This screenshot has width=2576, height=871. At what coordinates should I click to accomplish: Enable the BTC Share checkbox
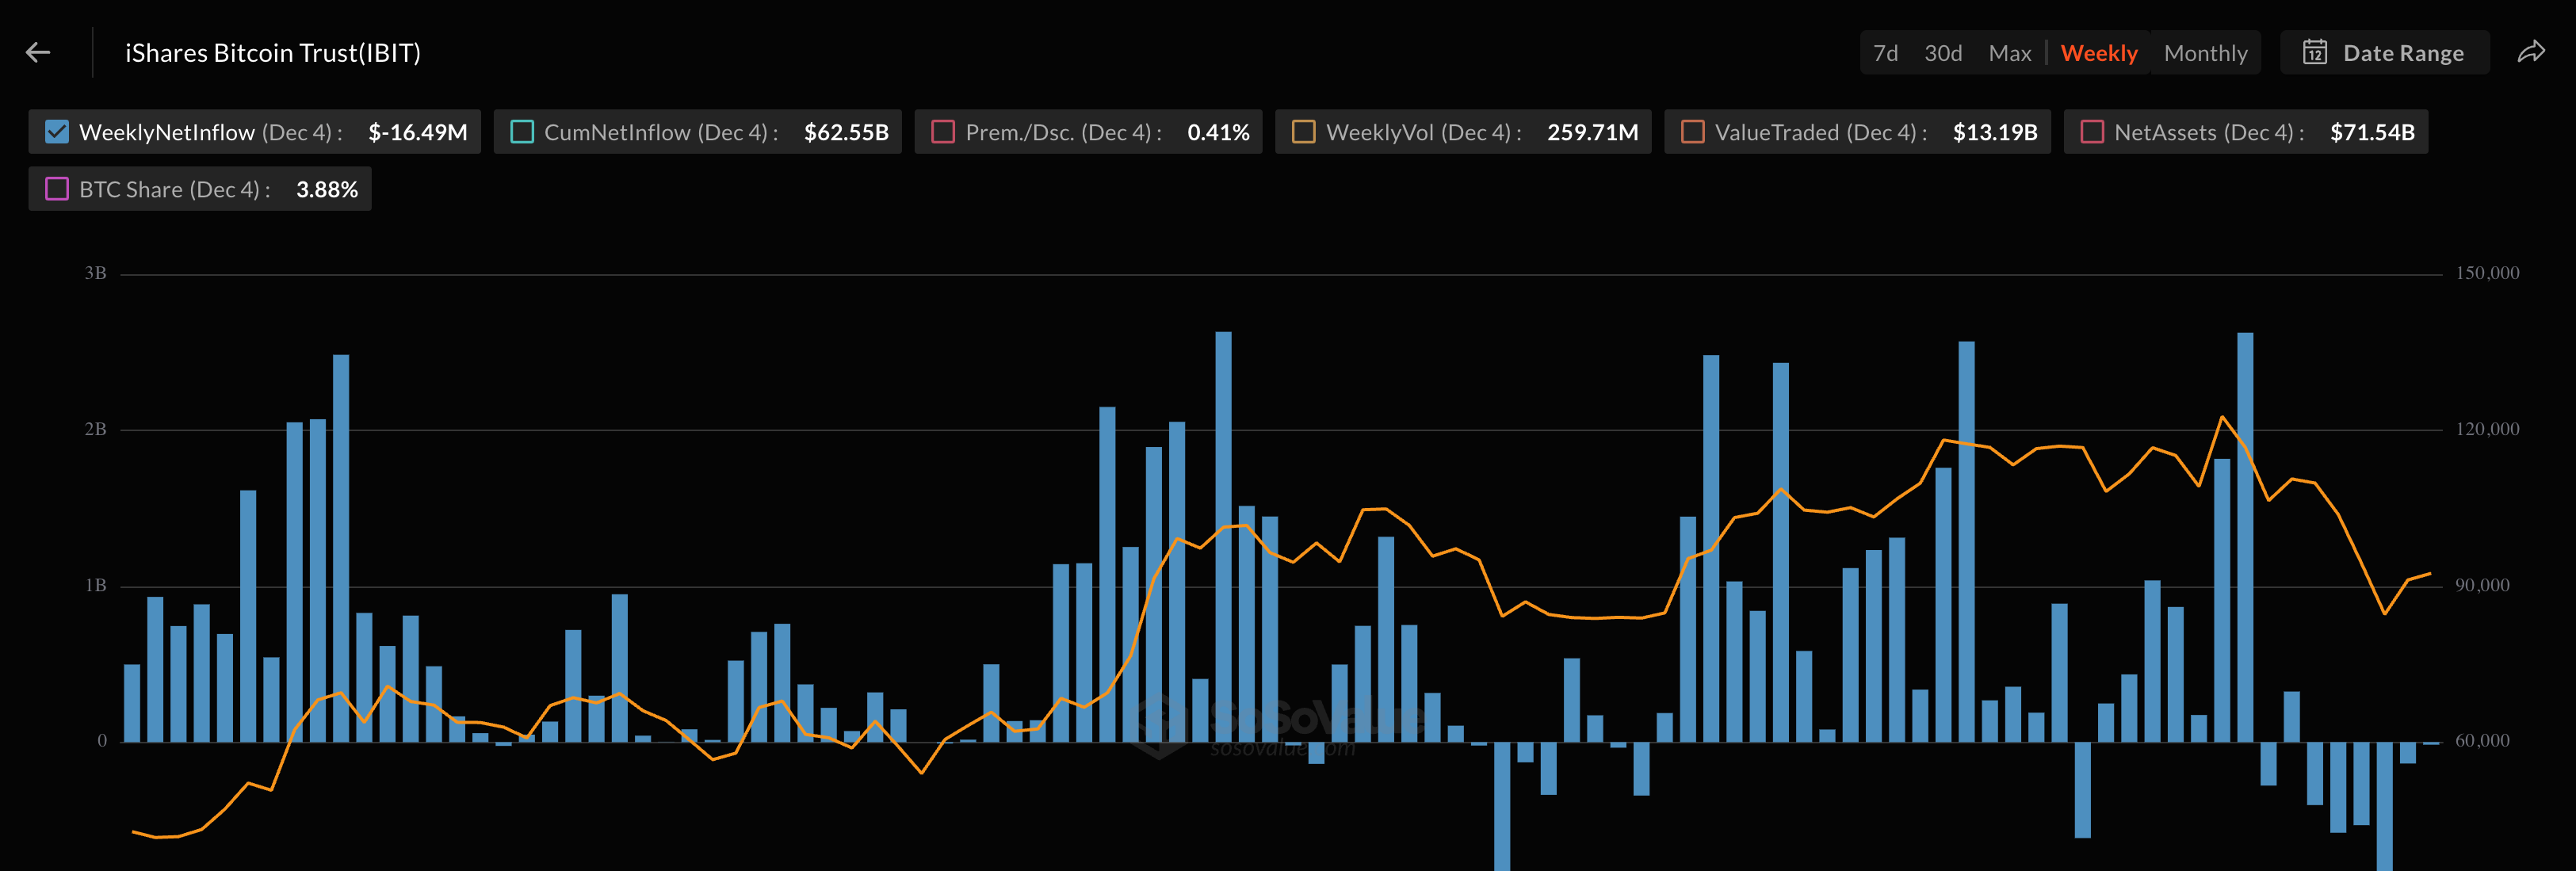58,189
